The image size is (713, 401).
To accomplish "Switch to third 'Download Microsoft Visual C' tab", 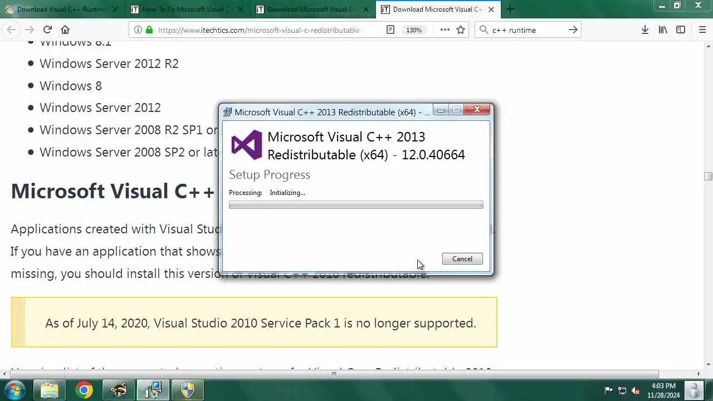I will 313,9.
